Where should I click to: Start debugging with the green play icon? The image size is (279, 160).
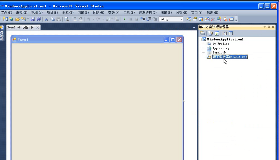(x=125, y=19)
